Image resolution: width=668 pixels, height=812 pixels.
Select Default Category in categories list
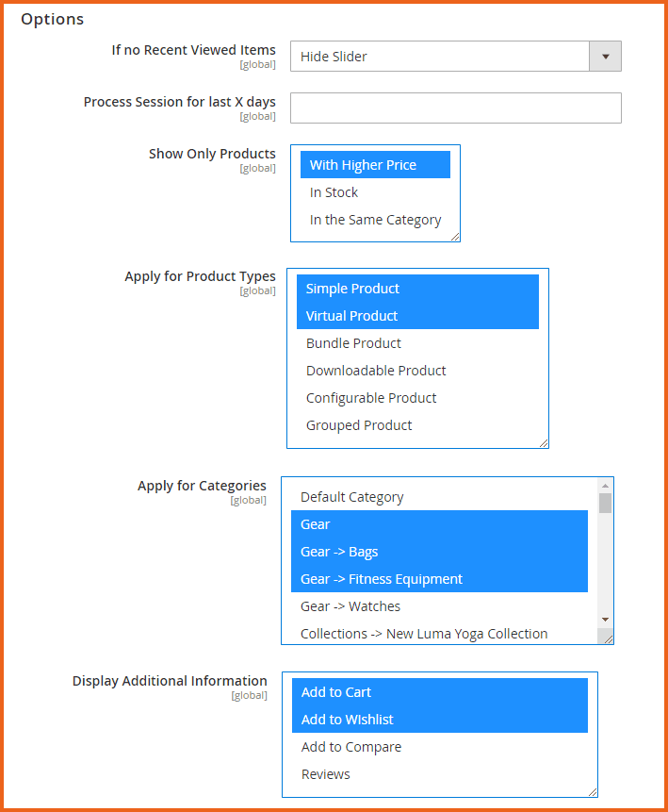pyautogui.click(x=351, y=497)
